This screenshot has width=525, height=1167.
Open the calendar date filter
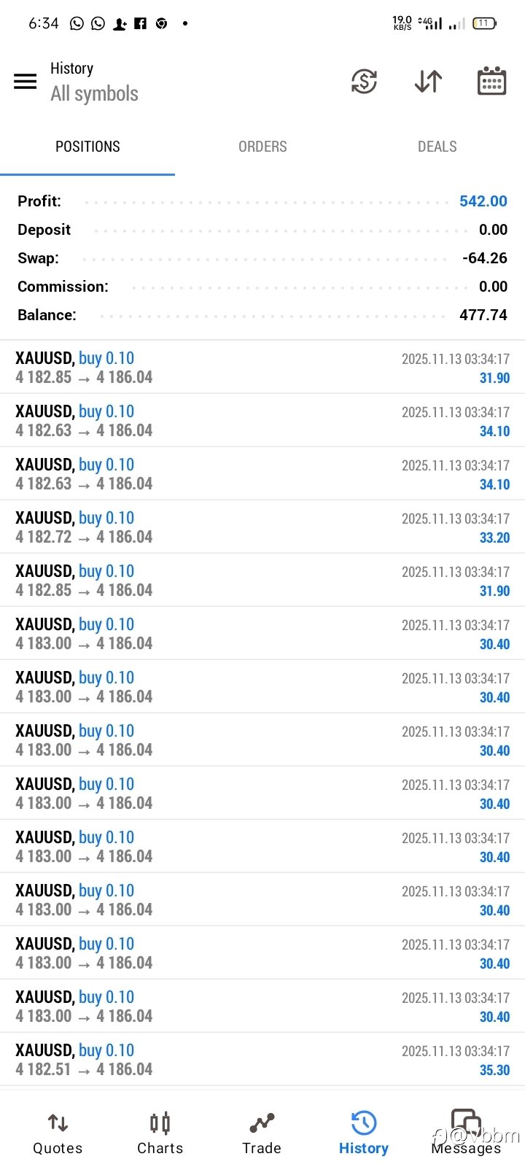pos(491,81)
